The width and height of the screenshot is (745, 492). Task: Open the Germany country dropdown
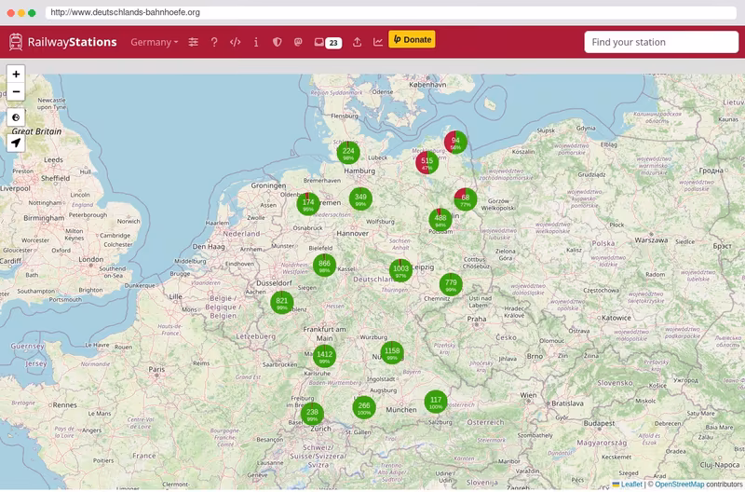point(154,42)
